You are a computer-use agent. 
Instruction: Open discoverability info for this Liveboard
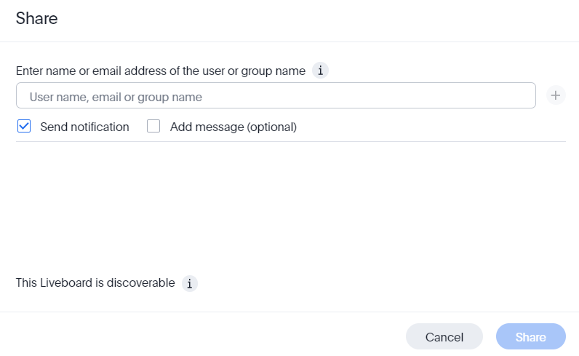point(189,283)
